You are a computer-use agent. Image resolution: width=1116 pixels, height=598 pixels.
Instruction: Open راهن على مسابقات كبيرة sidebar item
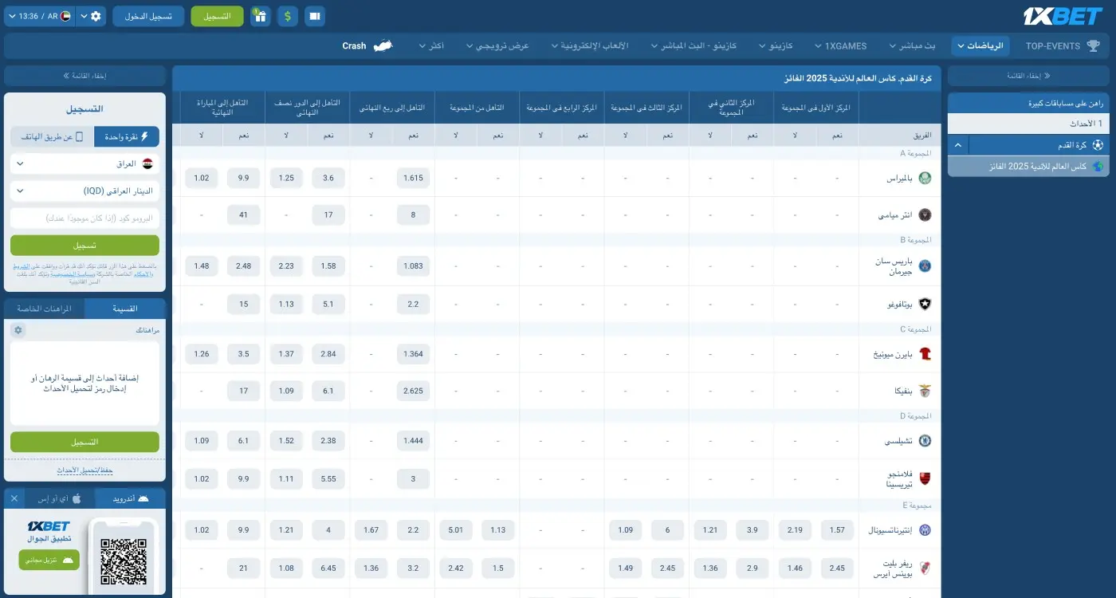pos(1028,104)
